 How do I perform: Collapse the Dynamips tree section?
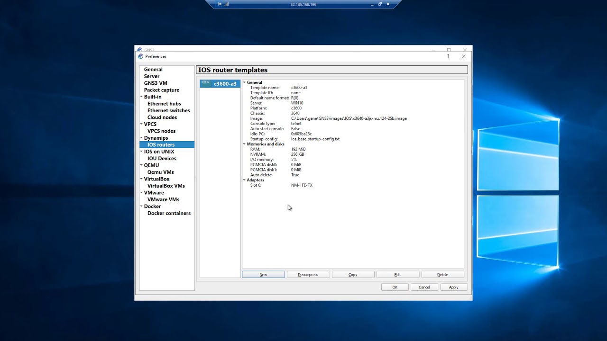(x=141, y=138)
